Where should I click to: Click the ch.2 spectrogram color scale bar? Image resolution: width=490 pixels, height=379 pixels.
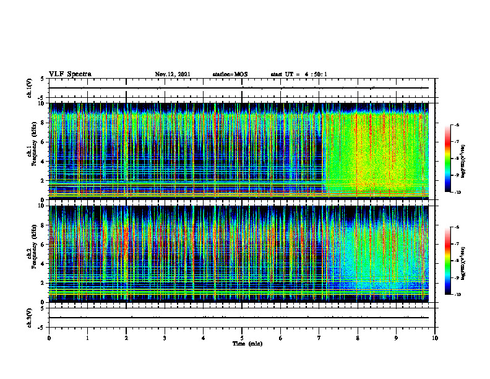point(447,261)
